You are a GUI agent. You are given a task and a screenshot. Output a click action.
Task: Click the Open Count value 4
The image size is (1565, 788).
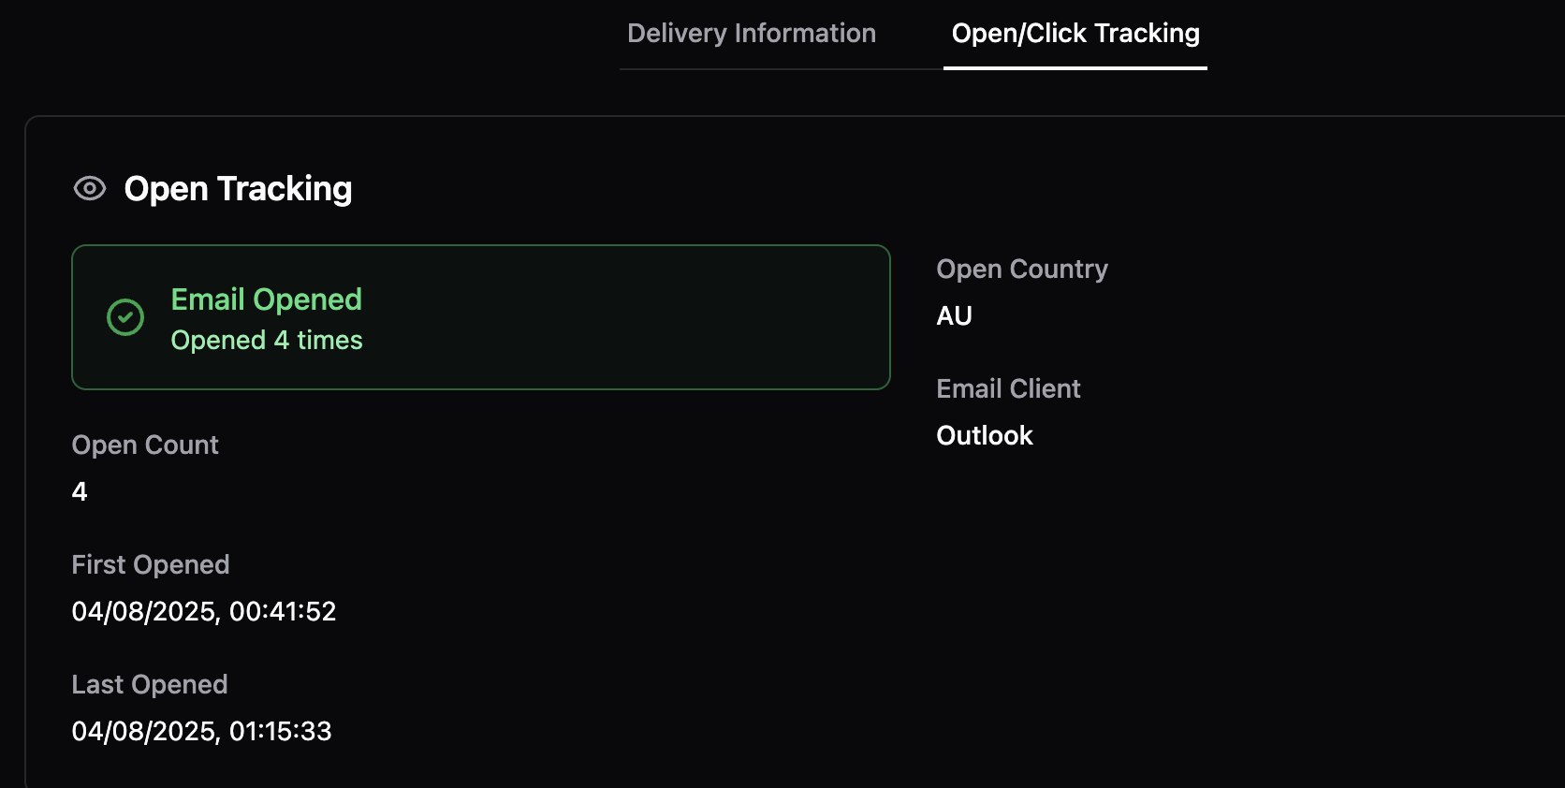[x=79, y=490]
